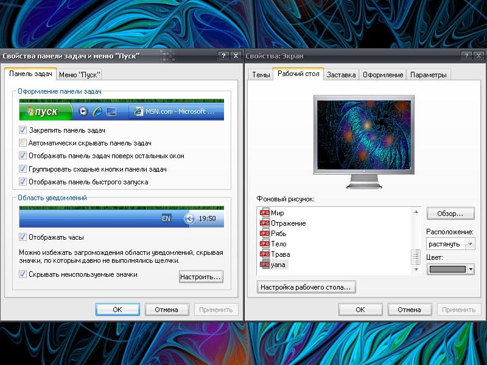Open the Параметры tab
This screenshot has width=487, height=365.
click(x=429, y=75)
